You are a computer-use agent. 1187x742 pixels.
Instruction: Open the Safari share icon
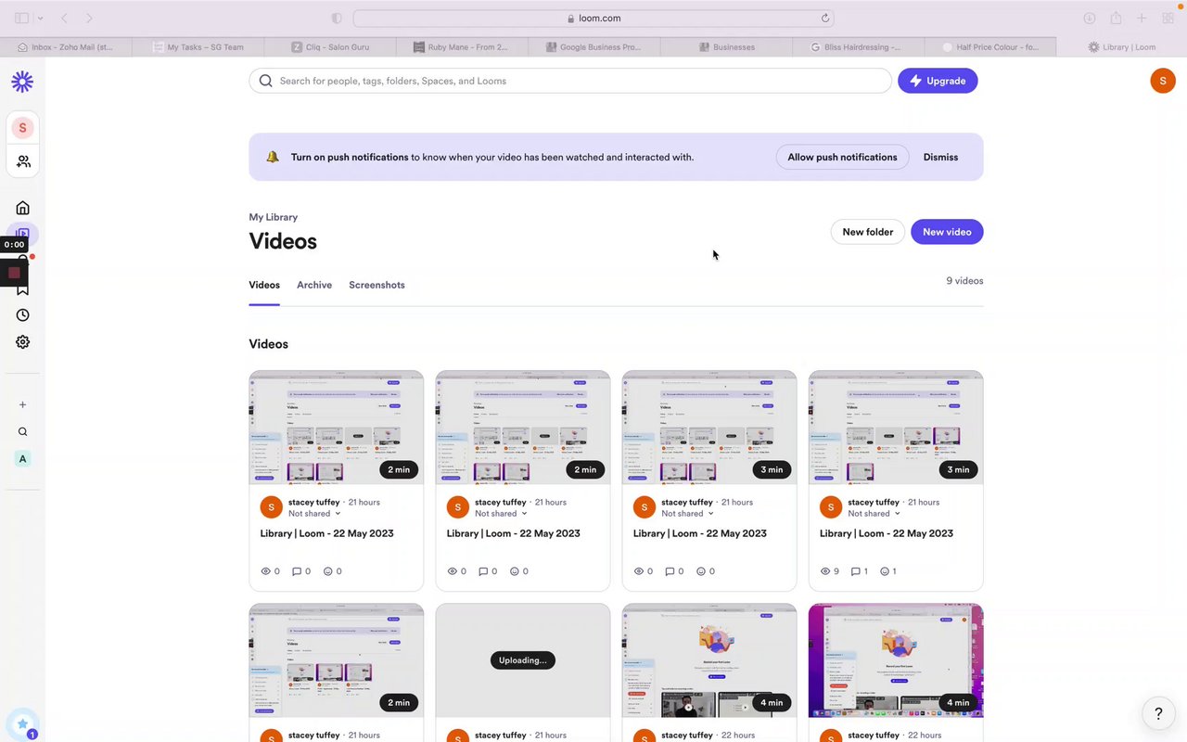[1116, 18]
